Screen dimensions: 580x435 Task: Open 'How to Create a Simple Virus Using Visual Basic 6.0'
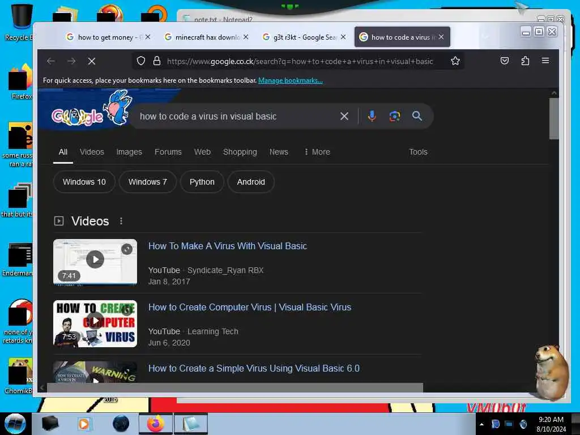point(254,368)
